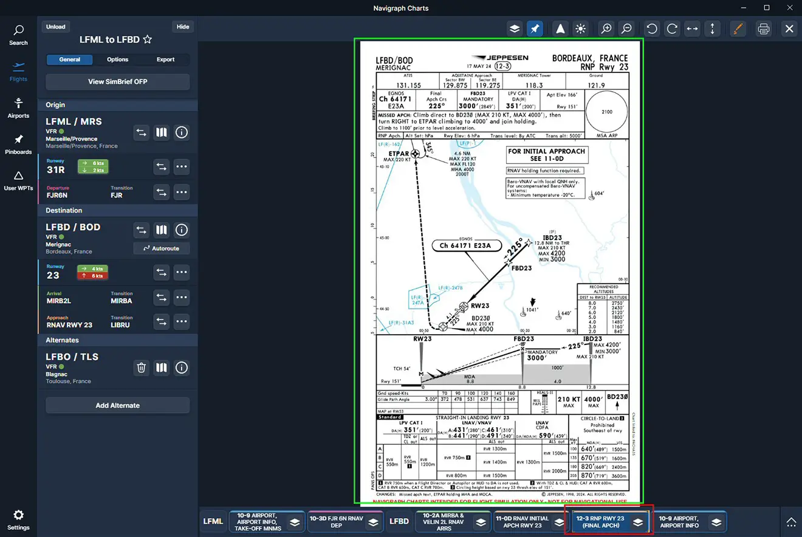802x537 pixels.
Task: Click View SimBrief OFP
Action: 117,81
